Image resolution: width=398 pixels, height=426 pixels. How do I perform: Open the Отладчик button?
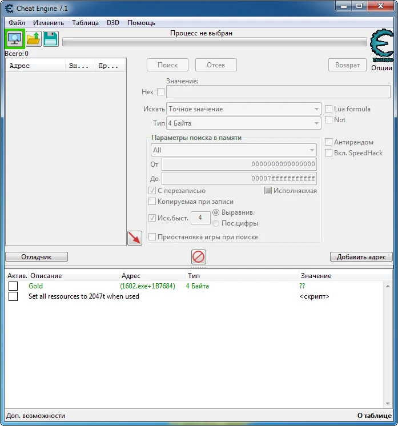(37, 257)
